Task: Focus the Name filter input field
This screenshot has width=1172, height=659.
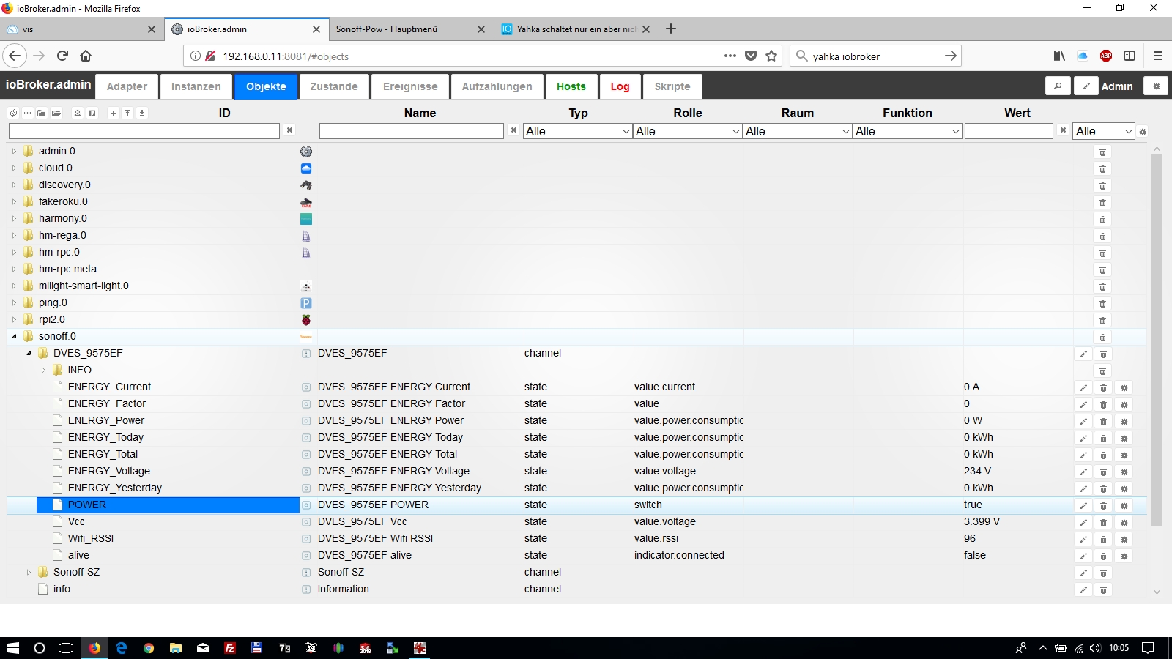Action: [412, 131]
